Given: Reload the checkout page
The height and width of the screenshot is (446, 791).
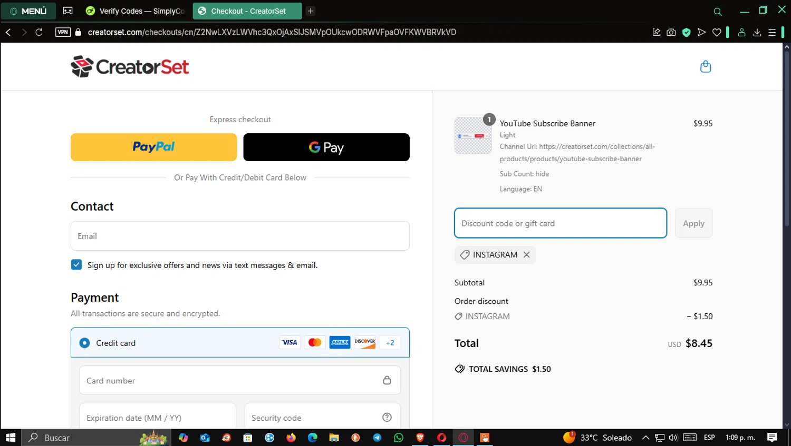Looking at the screenshot, I should pos(39,32).
